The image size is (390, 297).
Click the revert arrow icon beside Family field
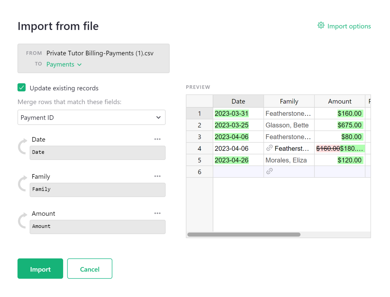click(x=23, y=184)
